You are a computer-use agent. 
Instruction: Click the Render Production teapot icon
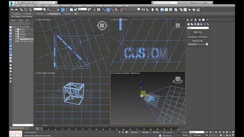point(189,10)
